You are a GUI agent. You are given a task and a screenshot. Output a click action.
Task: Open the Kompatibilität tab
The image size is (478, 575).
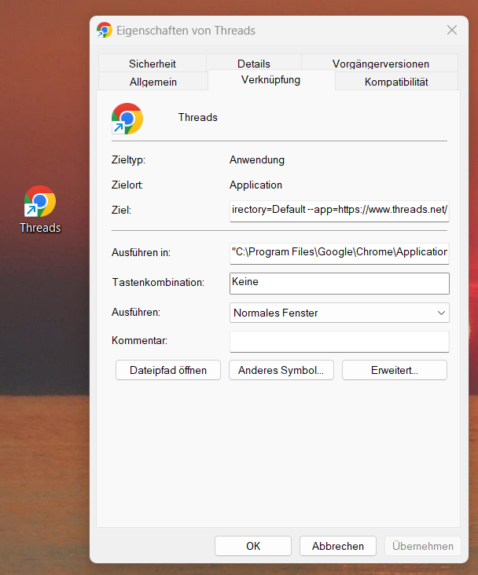tap(396, 82)
